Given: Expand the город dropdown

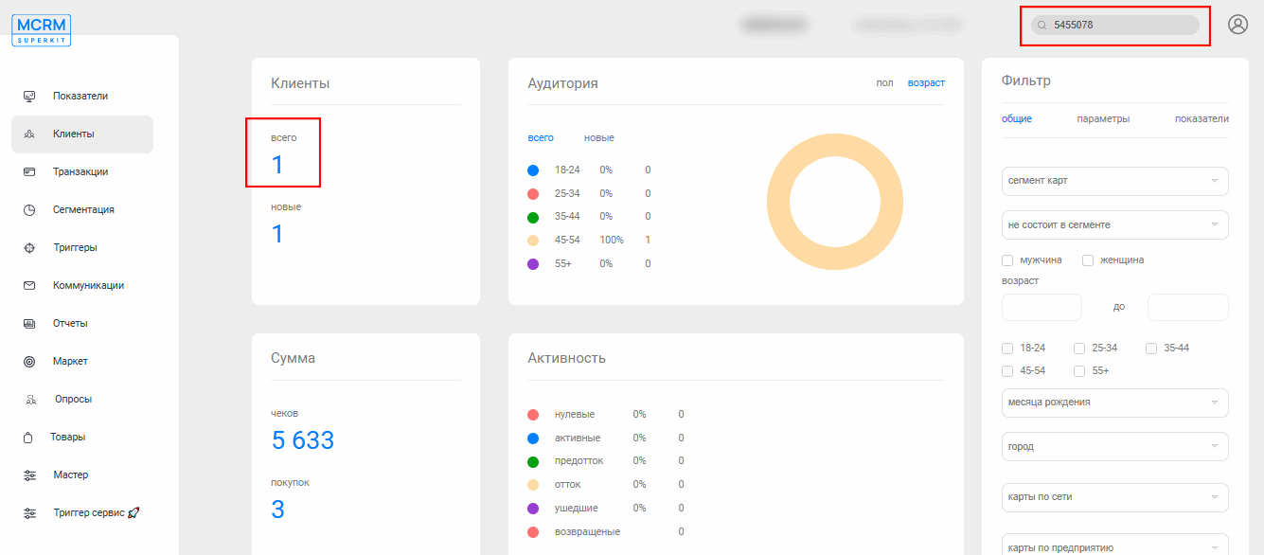Looking at the screenshot, I should point(1115,447).
